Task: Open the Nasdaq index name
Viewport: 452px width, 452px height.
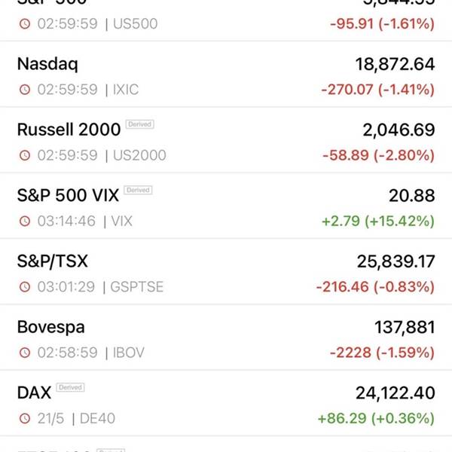Action: (x=47, y=64)
